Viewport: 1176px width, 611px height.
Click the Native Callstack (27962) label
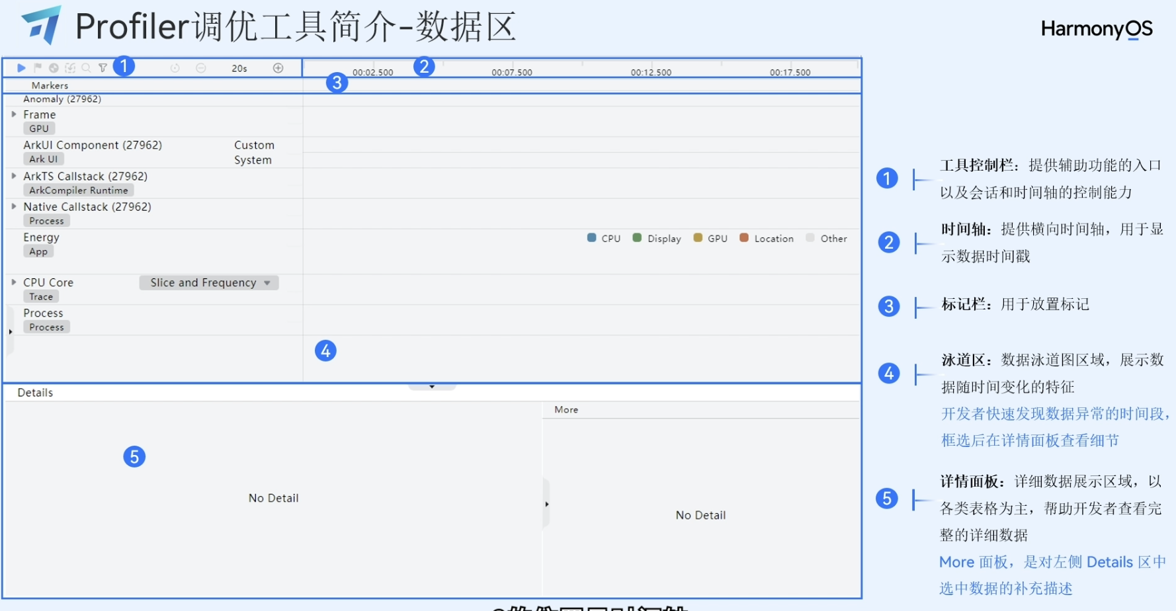(87, 206)
